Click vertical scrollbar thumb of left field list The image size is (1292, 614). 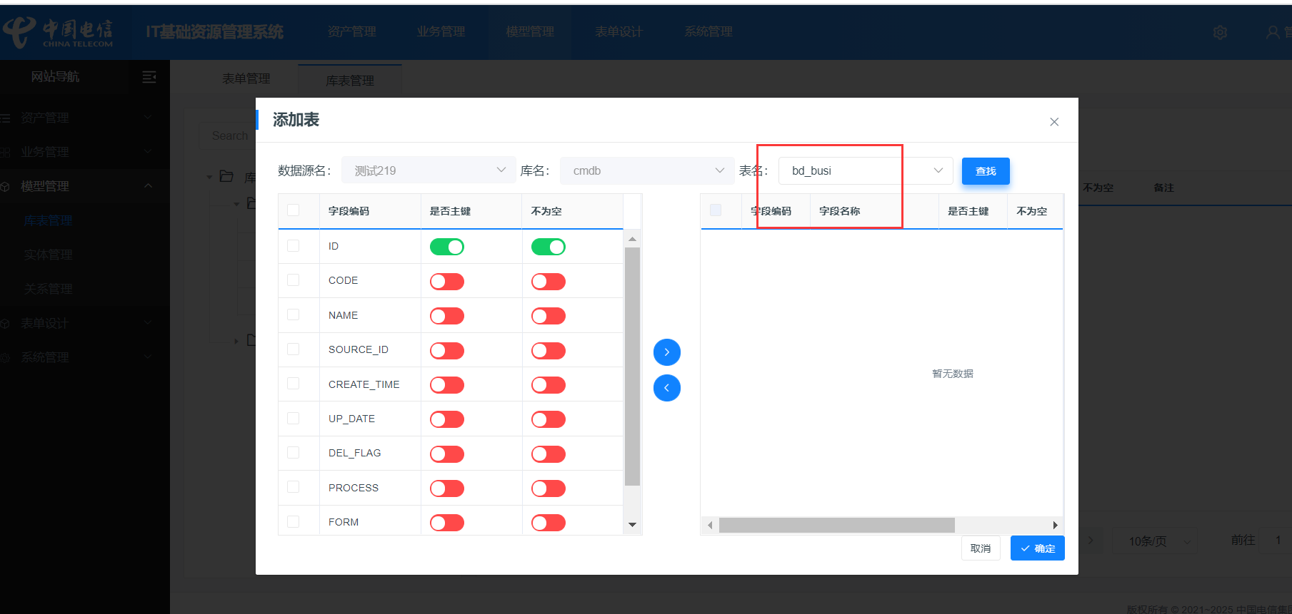tap(632, 367)
